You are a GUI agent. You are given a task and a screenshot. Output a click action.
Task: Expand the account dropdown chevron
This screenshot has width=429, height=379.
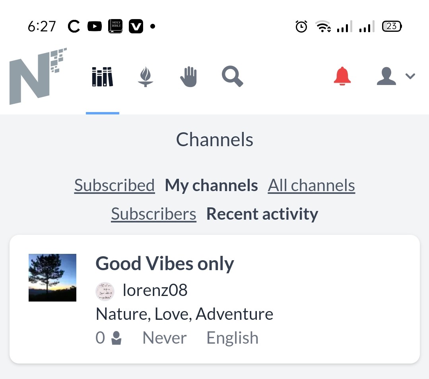coord(410,76)
